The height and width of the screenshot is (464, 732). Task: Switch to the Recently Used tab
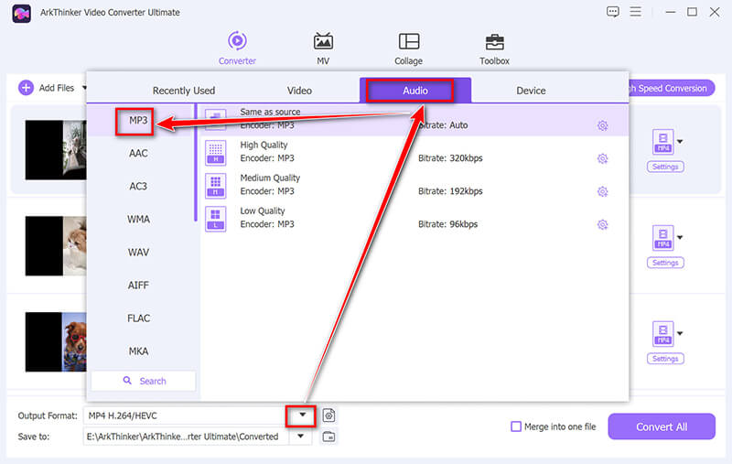tap(184, 91)
